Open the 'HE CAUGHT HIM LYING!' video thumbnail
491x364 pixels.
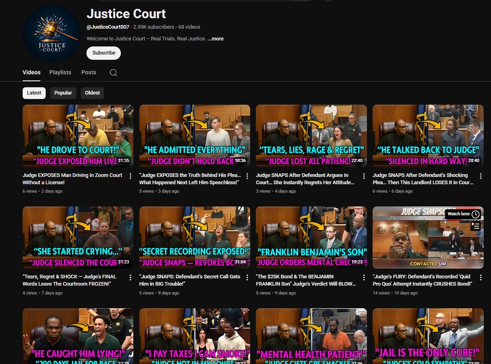[78, 335]
